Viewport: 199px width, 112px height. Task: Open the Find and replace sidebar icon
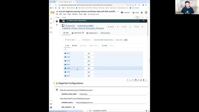point(51,23)
